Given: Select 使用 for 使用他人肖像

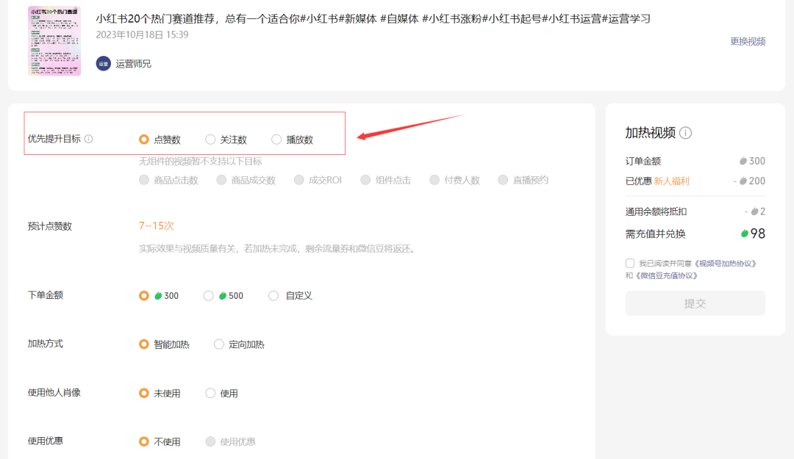Looking at the screenshot, I should [x=210, y=393].
